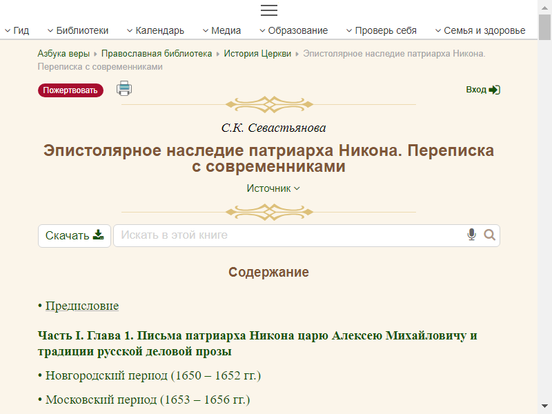Expand the Образование menu
Image resolution: width=552 pixels, height=414 pixels.
click(x=293, y=30)
